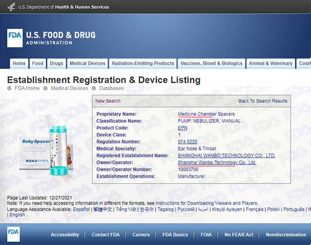The height and width of the screenshot is (245, 311).
Task: Switch language to Kreyòl Ayisyen
Action: coord(227,209)
